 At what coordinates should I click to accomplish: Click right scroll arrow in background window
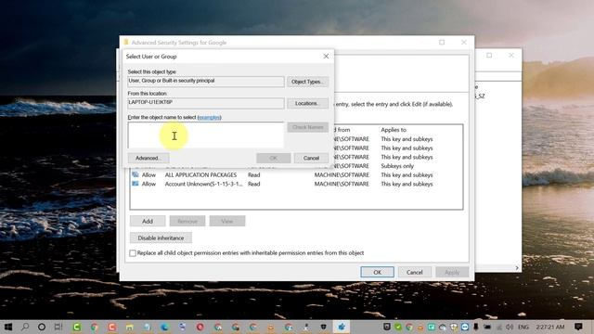(517, 268)
